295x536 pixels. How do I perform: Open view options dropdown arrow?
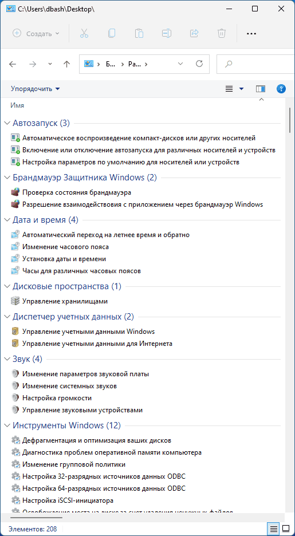pos(241,89)
